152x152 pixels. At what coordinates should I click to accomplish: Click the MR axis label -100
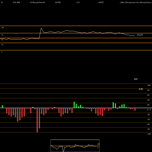149,134
